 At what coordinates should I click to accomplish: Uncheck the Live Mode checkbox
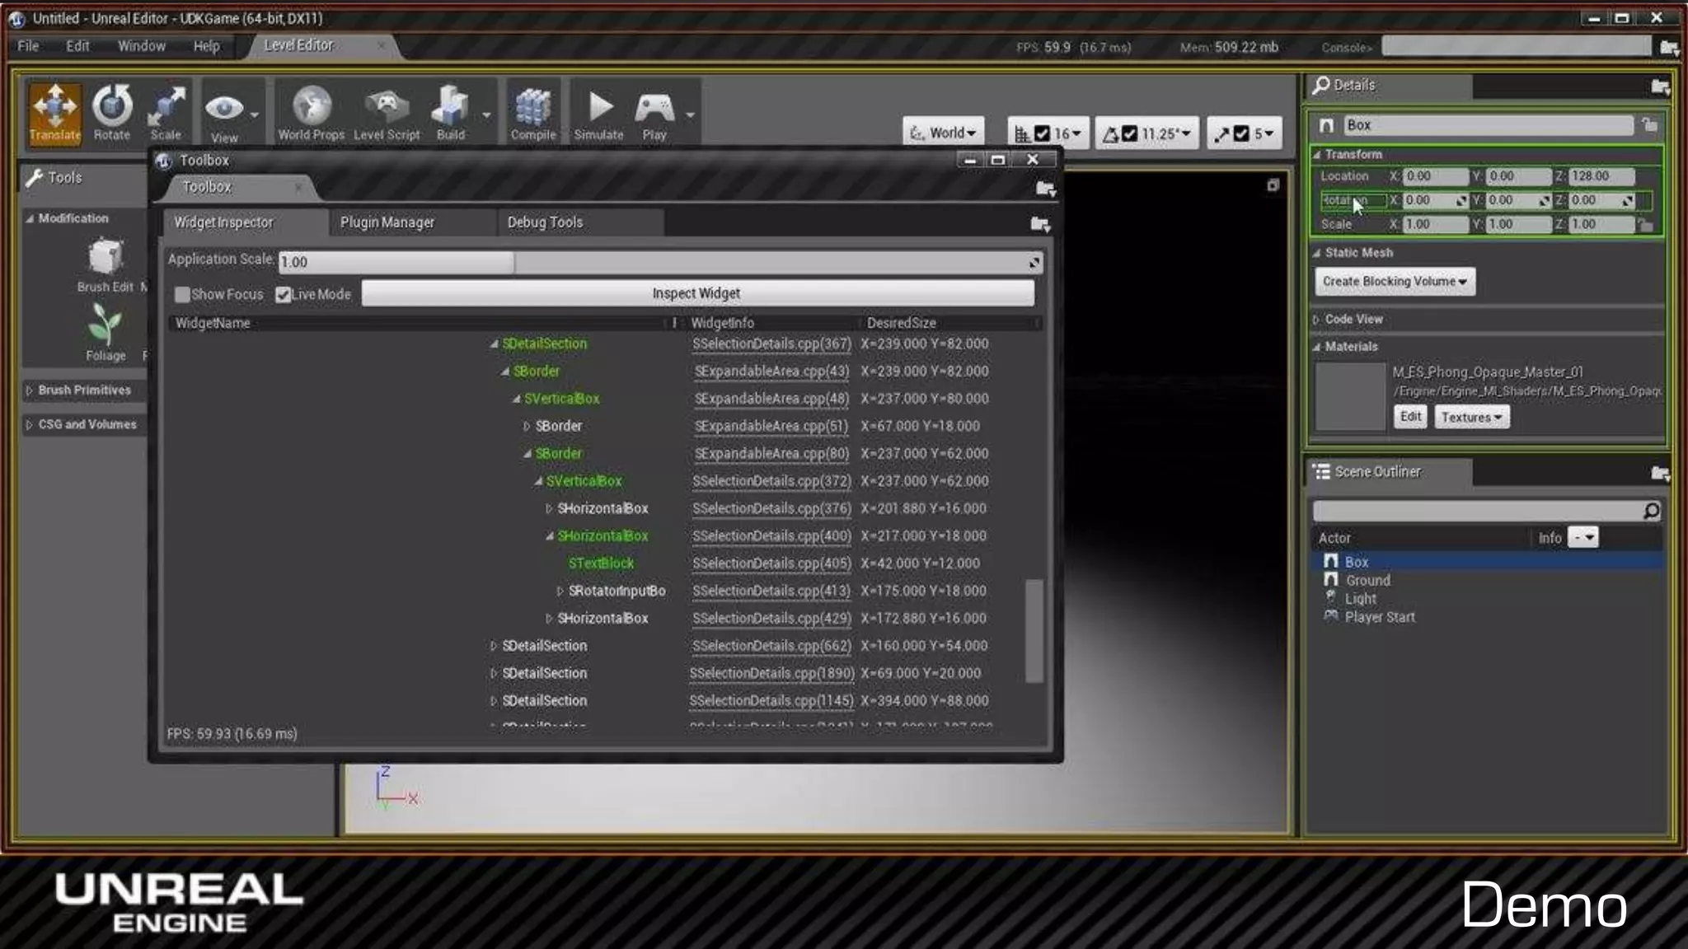coord(283,294)
